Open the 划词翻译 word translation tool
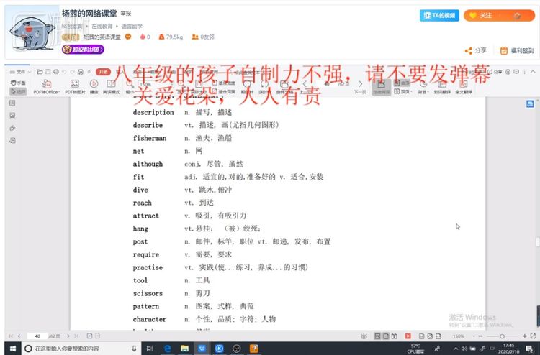Image resolution: width=540 pixels, height=355 pixels. coord(441,86)
